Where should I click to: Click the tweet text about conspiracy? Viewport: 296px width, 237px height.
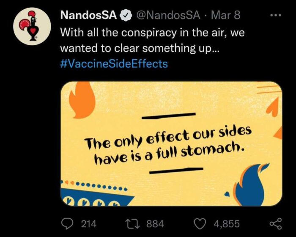coord(153,40)
